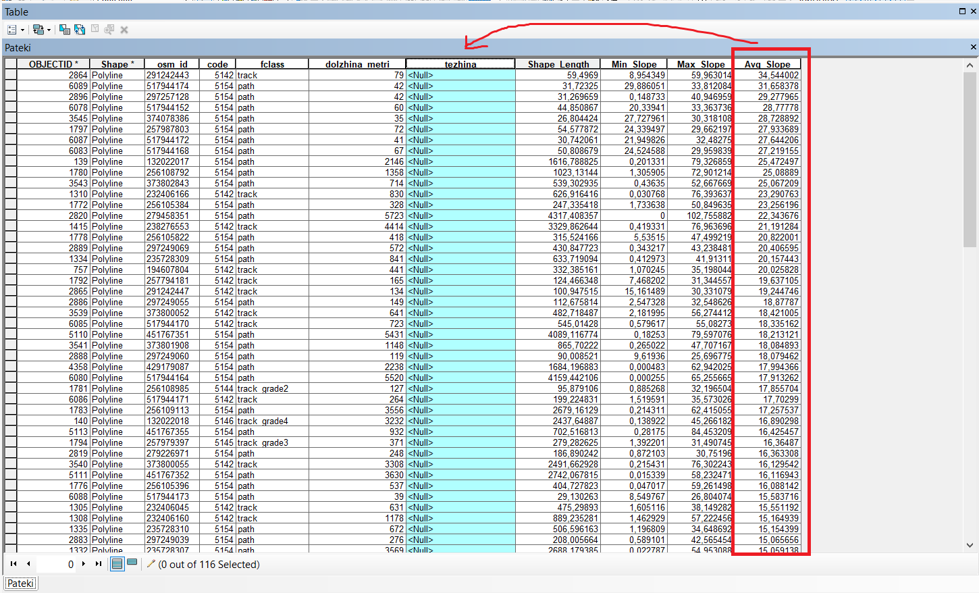Click the code cell 5144
The height and width of the screenshot is (593, 979).
click(217, 388)
